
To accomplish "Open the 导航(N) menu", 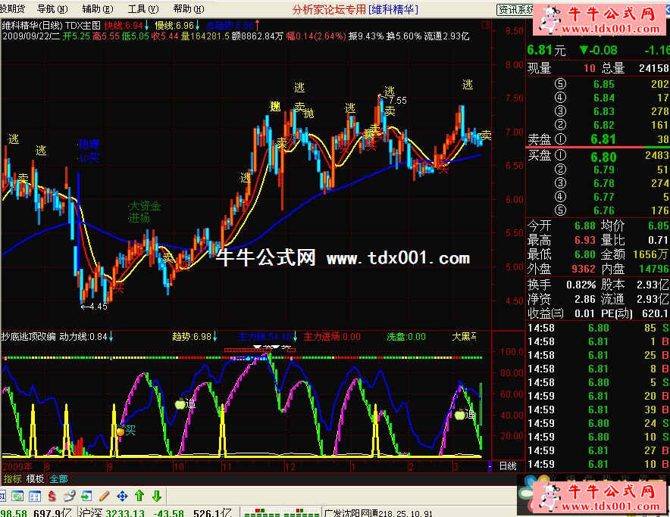I will click(52, 8).
